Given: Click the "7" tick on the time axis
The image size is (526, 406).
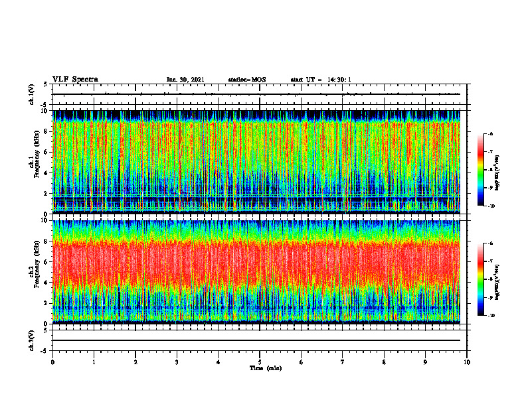Looking at the screenshot, I should pos(343,362).
